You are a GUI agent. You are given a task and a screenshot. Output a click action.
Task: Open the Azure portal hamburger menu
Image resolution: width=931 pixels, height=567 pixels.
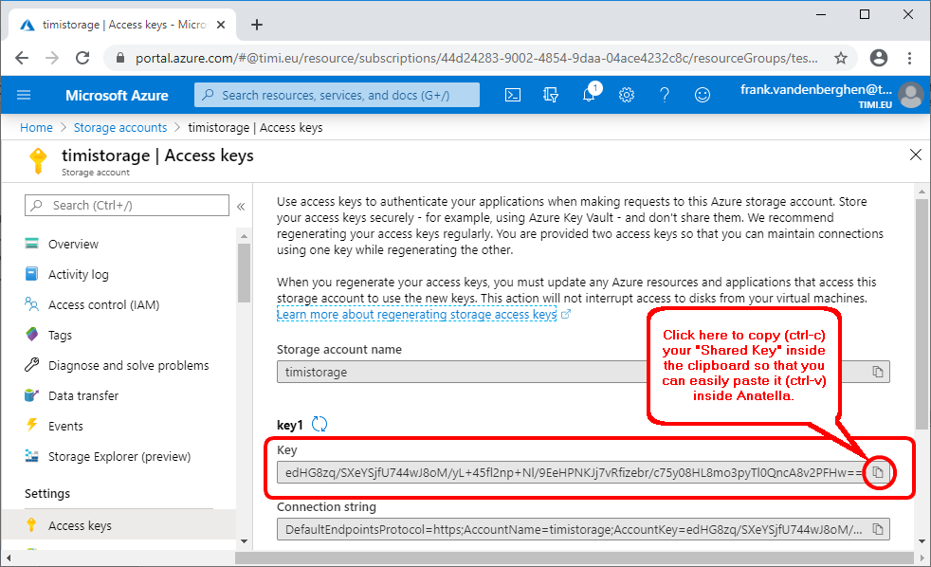click(x=24, y=95)
